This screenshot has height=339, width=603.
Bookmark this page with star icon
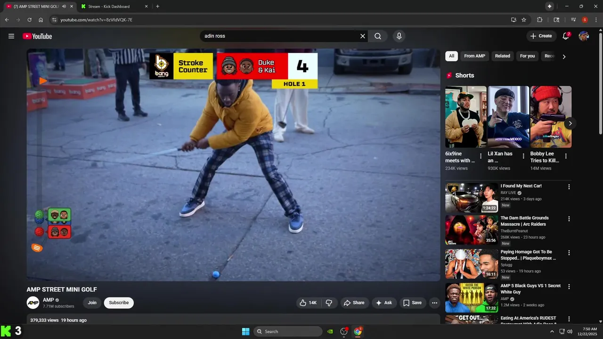tap(524, 20)
